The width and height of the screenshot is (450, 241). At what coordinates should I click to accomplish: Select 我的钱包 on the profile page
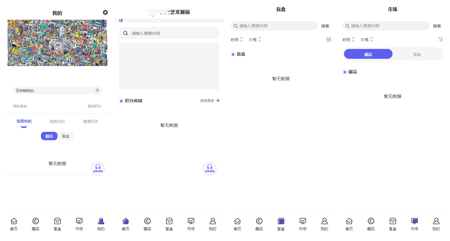tap(20, 106)
